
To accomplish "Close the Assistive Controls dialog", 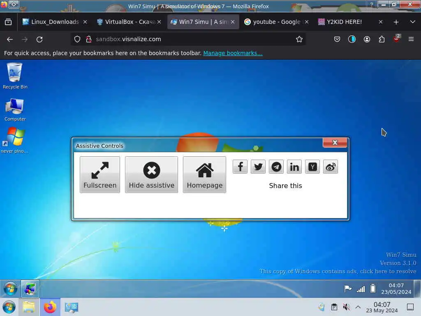I will click(x=335, y=142).
